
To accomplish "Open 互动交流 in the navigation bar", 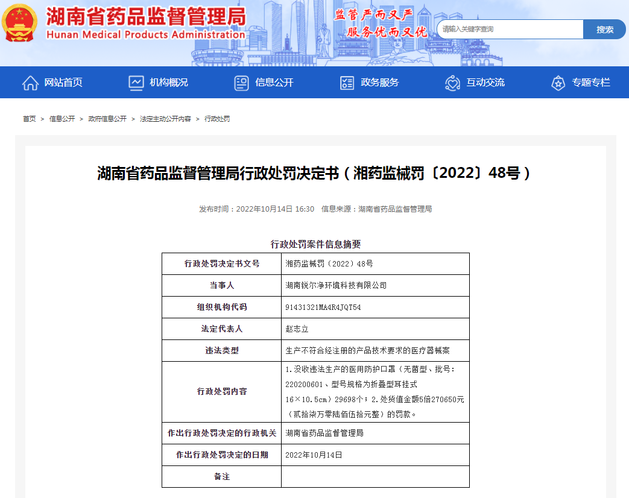I will [485, 83].
